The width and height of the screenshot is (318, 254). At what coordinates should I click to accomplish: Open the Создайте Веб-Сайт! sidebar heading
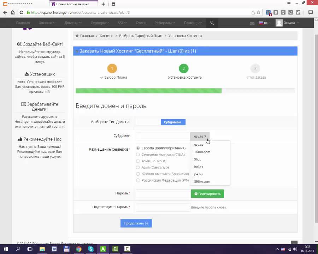[40, 44]
